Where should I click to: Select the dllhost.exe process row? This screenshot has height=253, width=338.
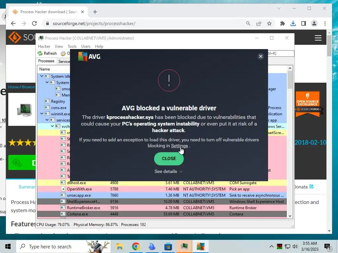point(162,183)
